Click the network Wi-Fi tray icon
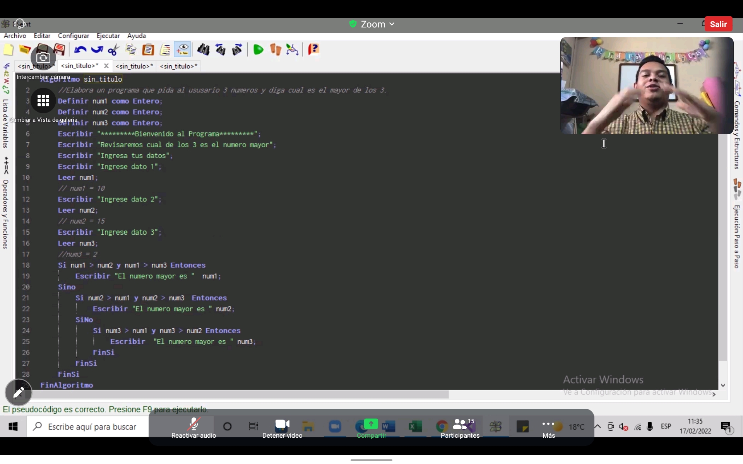Viewport: 743px width, 464px height. 637,427
